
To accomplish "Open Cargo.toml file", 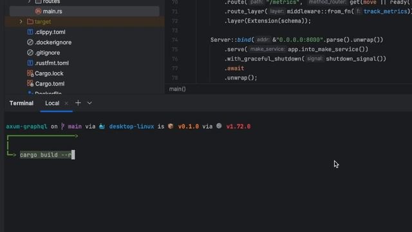I will coord(50,84).
